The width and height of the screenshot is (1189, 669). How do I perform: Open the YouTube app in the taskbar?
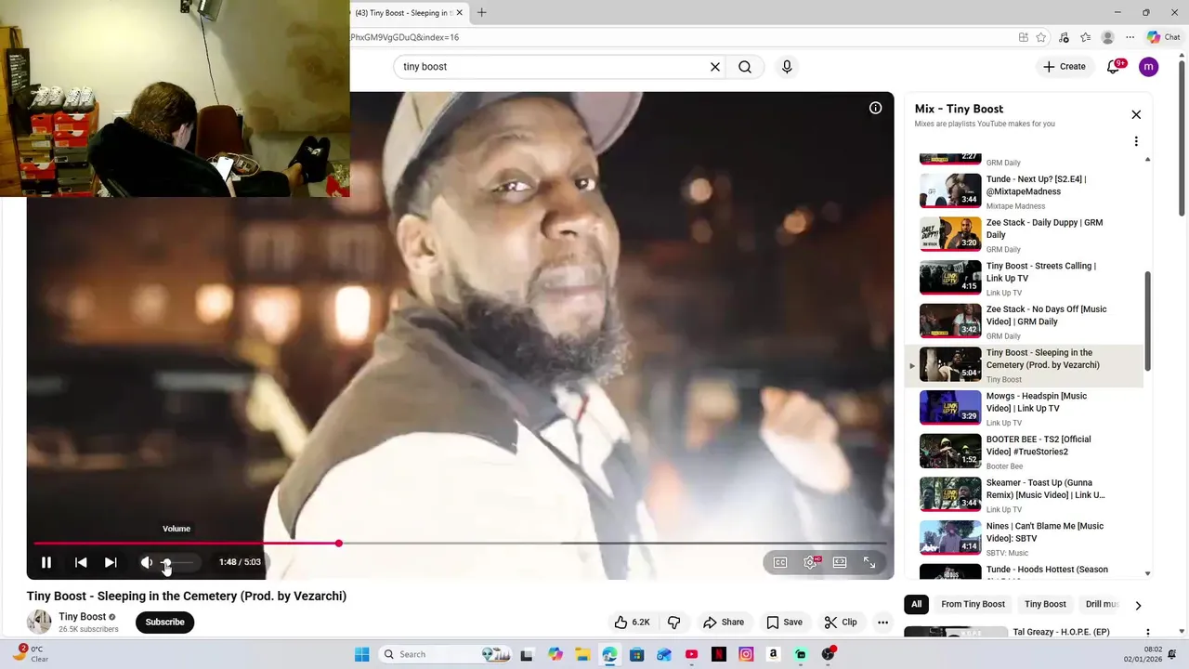click(691, 654)
